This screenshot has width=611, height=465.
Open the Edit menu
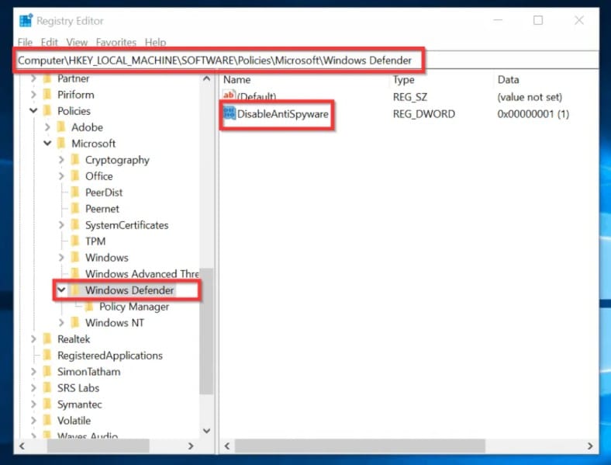(49, 42)
